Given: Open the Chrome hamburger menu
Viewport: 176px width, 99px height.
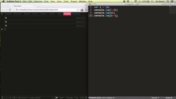Looking at the screenshot, I should (86, 10).
